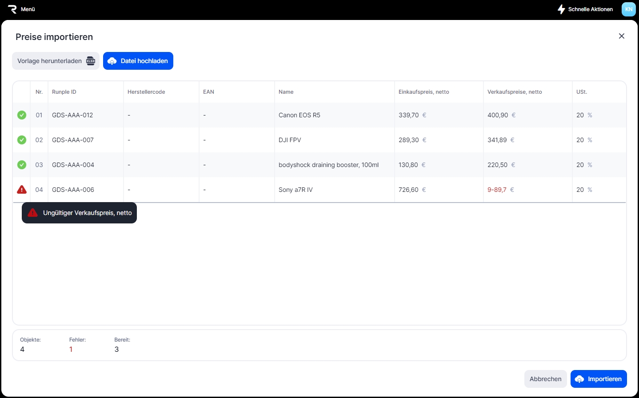Close the Preise importieren dialog
639x398 pixels.
point(621,36)
